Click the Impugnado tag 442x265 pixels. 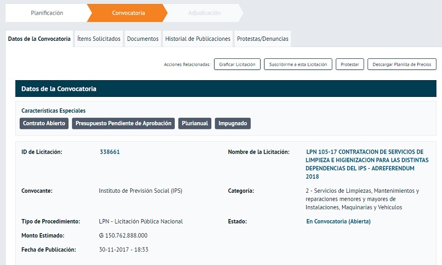[233, 123]
